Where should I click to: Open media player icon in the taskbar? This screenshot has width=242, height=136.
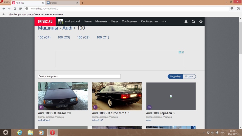tap(41, 132)
